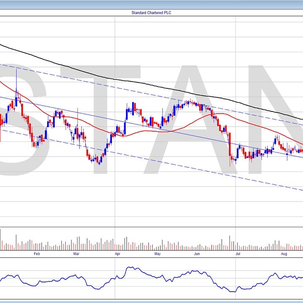
Task: Pick the Aug month marker
Action: (284, 254)
